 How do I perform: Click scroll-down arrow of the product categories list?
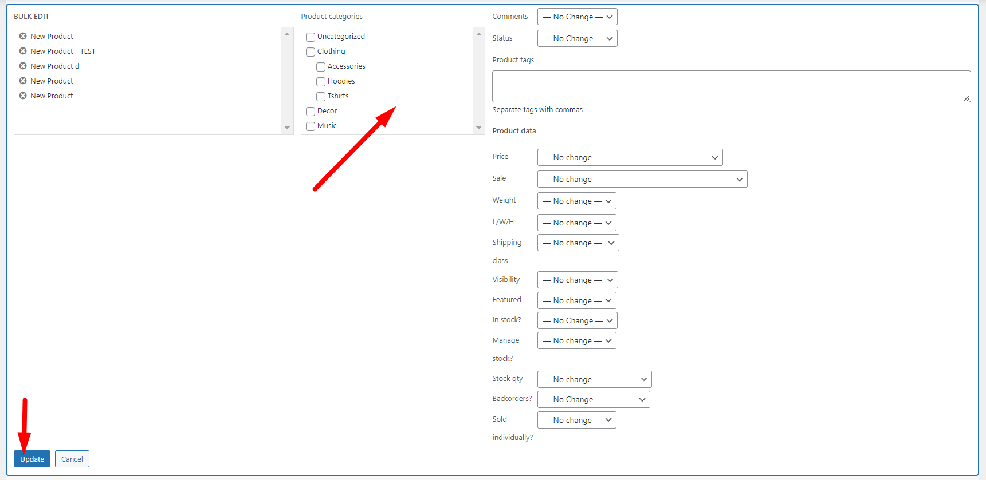[x=478, y=128]
